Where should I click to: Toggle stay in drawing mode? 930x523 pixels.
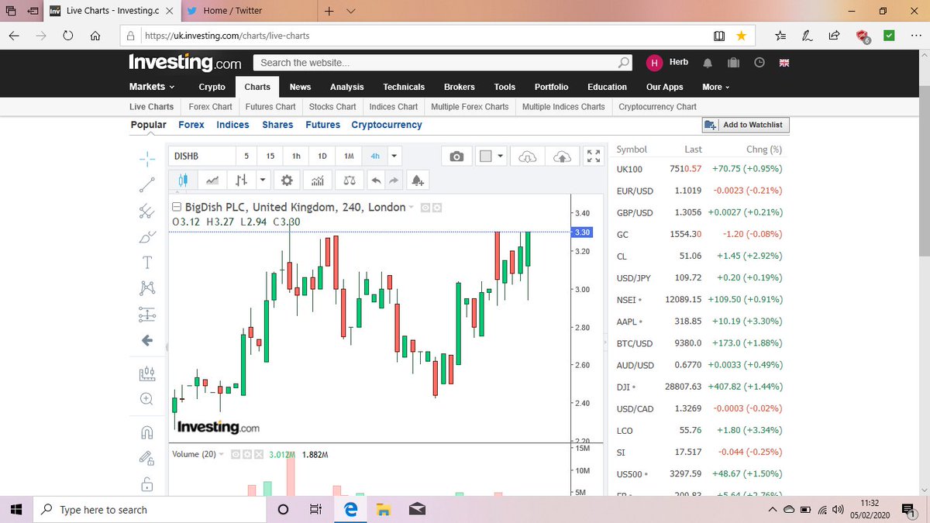(146, 458)
